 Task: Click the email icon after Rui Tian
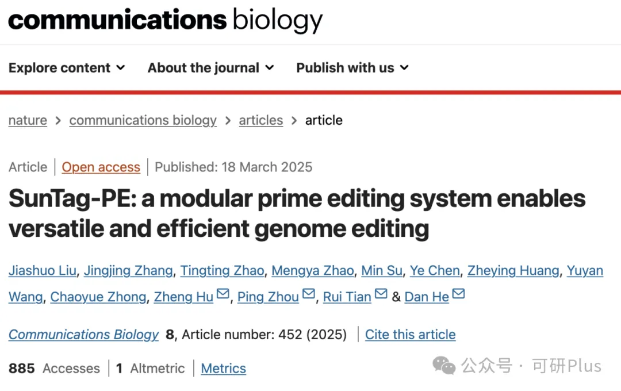pos(381,295)
